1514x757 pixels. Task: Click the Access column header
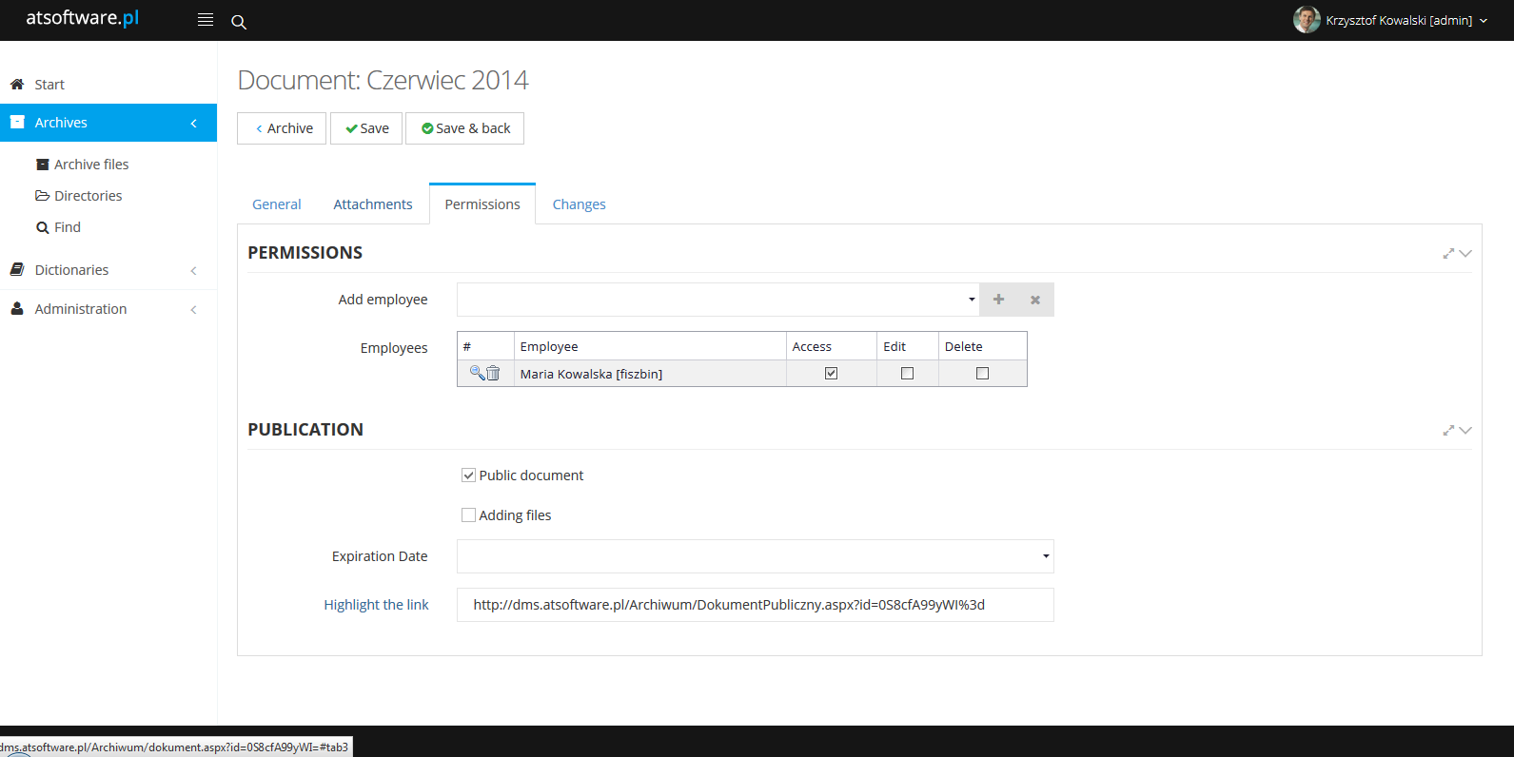pyautogui.click(x=832, y=346)
